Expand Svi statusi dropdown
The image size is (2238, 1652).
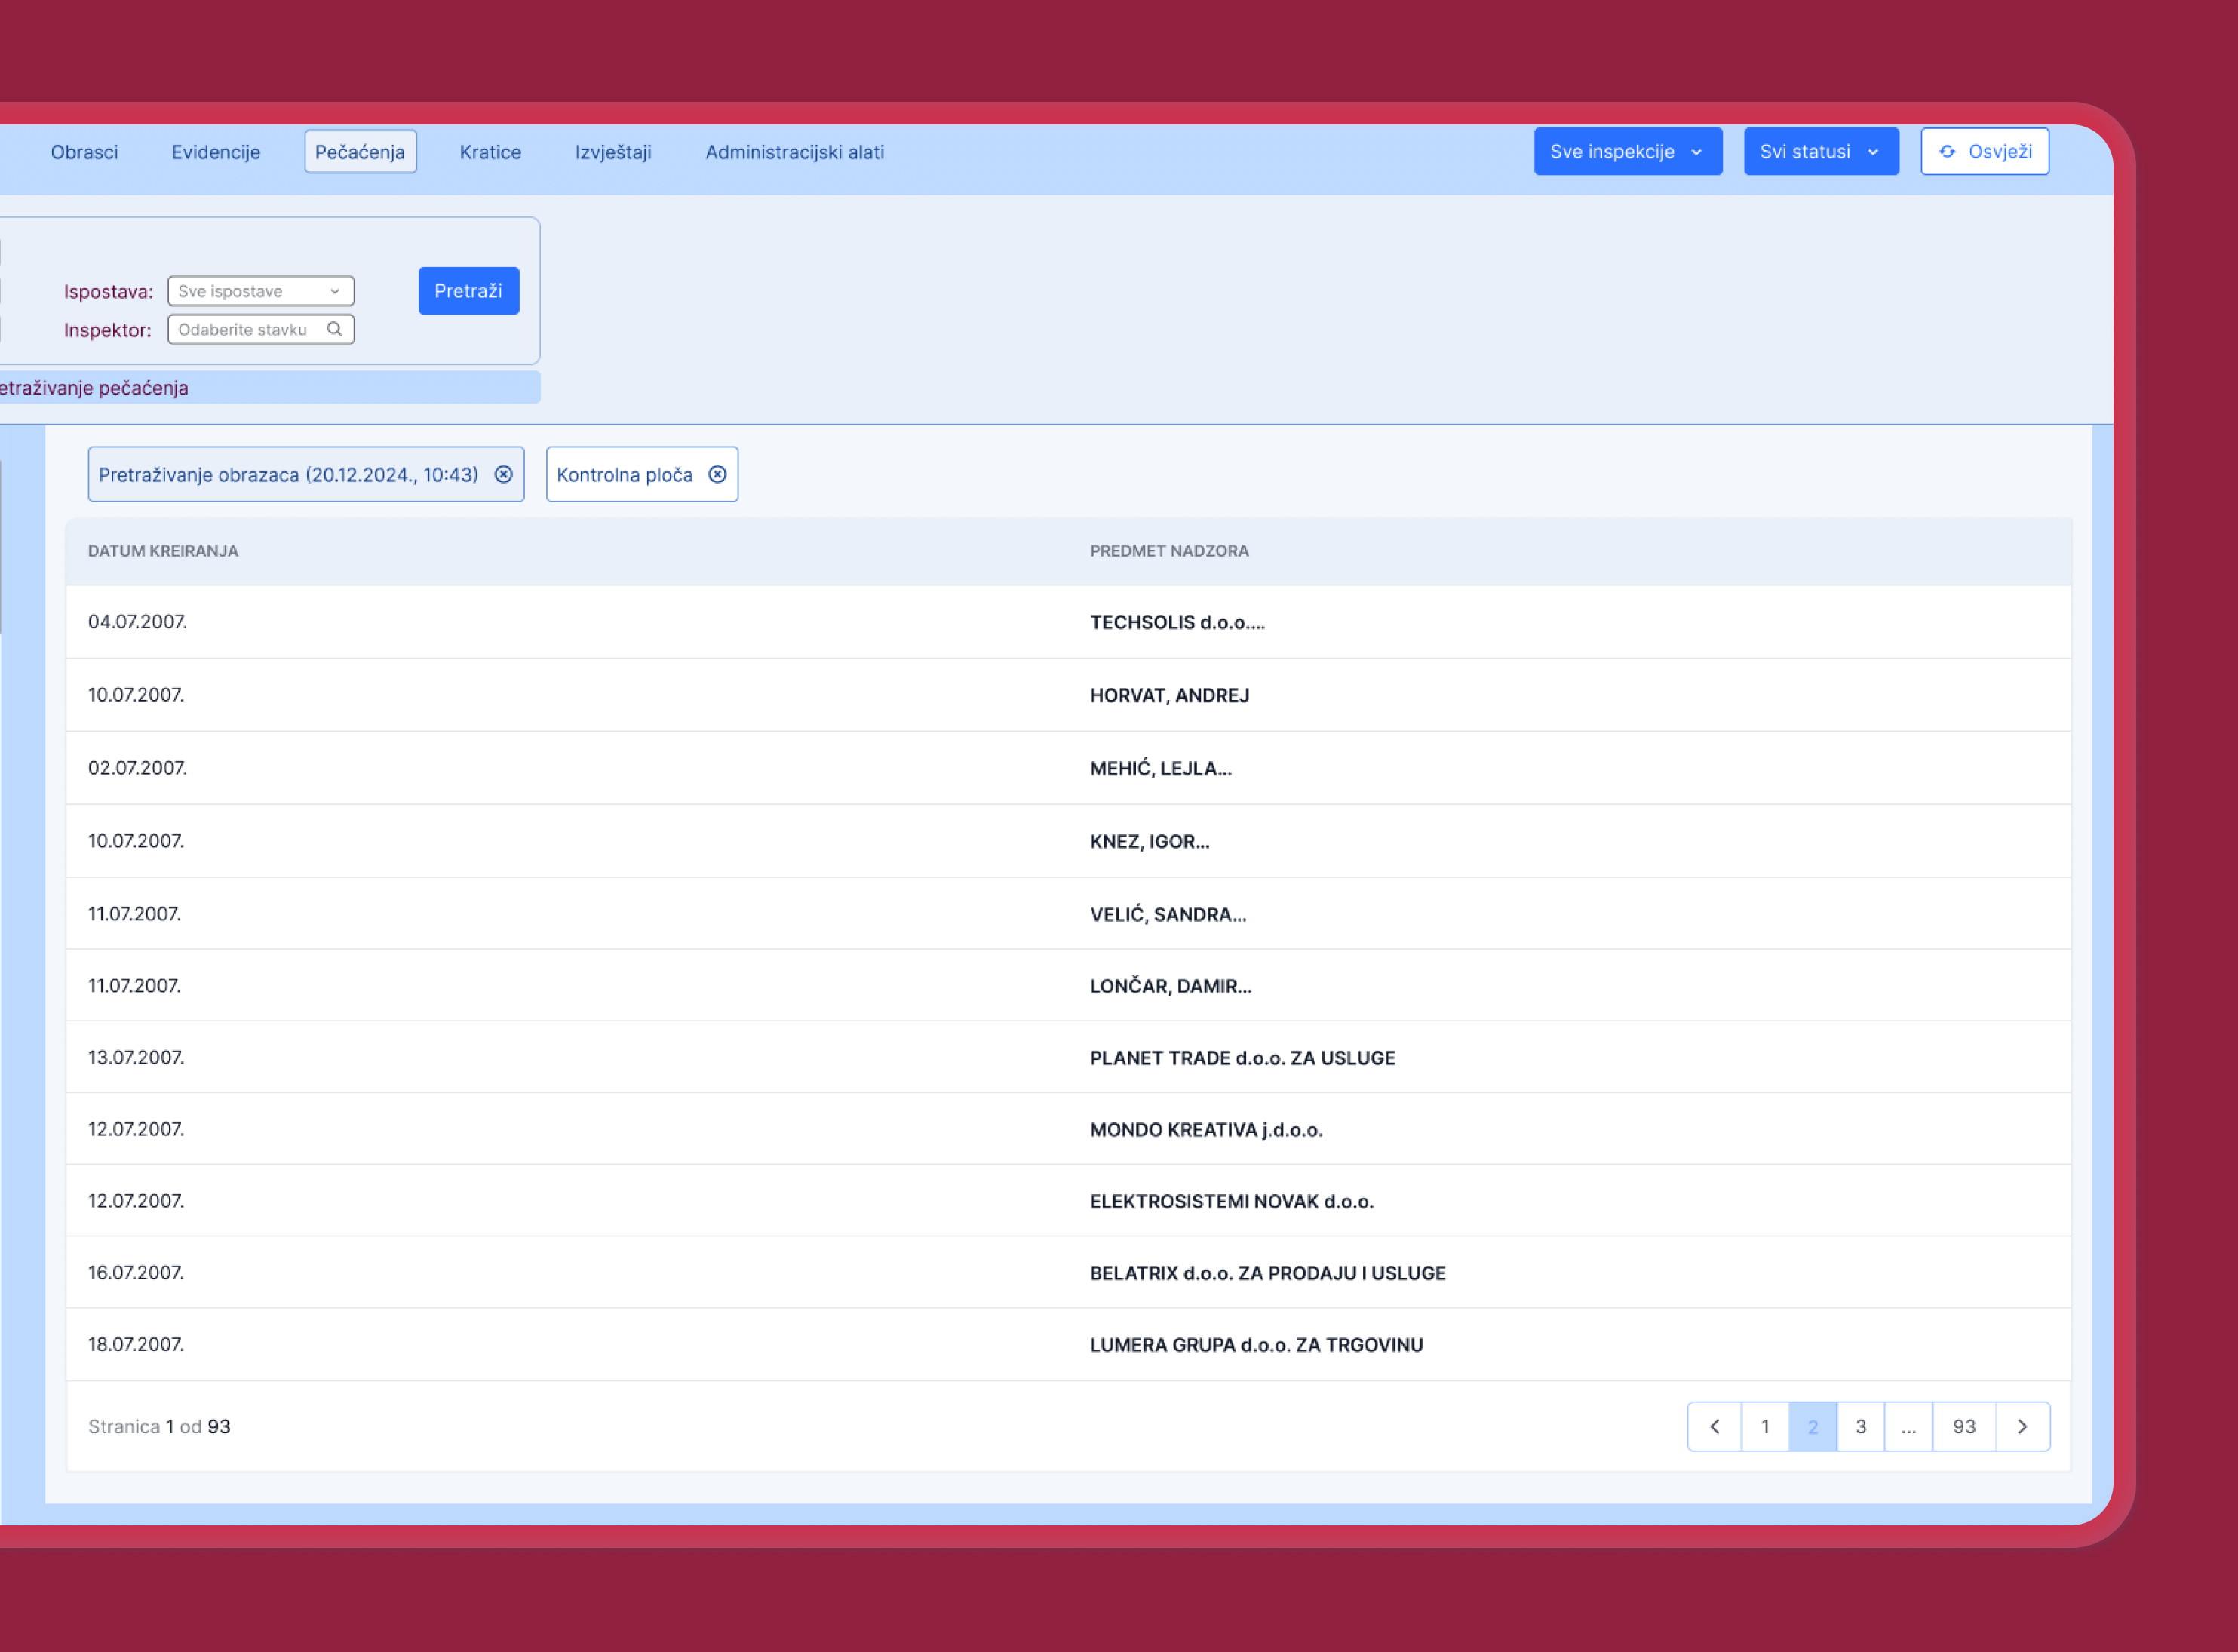[x=1820, y=152]
